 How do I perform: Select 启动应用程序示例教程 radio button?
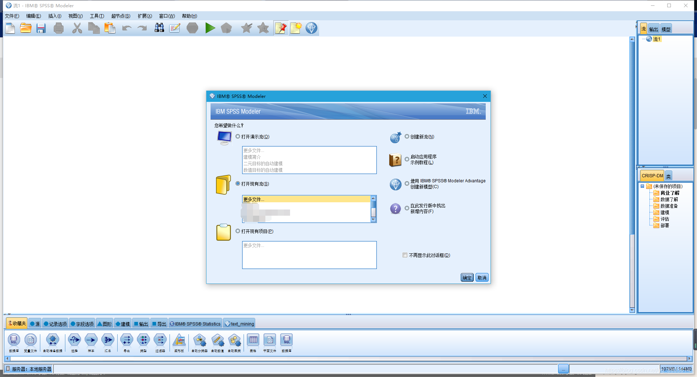[407, 159]
